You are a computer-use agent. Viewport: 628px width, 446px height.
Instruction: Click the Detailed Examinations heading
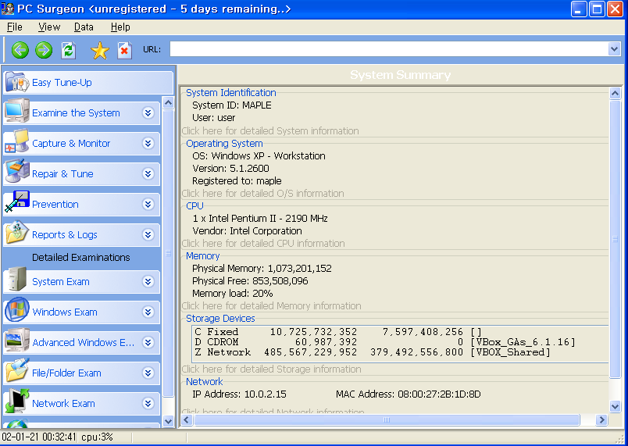click(81, 257)
